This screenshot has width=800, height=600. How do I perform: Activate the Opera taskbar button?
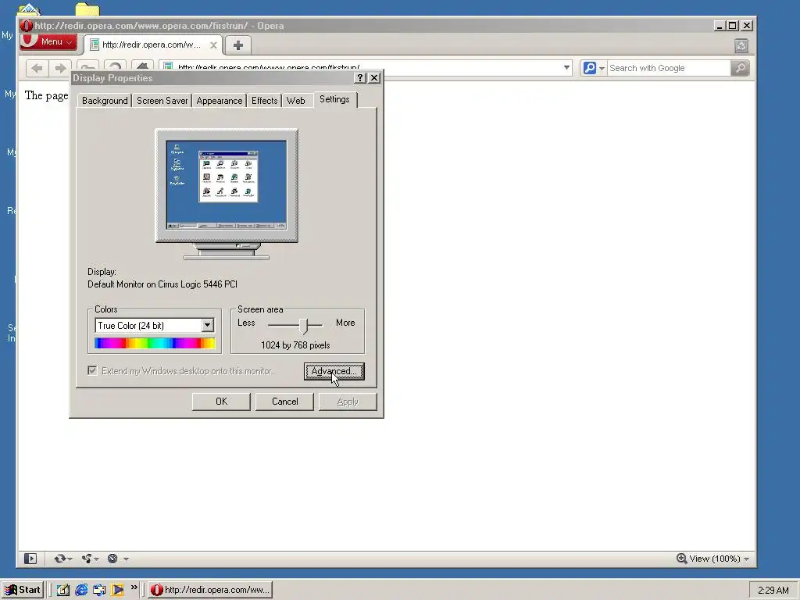pyautogui.click(x=210, y=590)
